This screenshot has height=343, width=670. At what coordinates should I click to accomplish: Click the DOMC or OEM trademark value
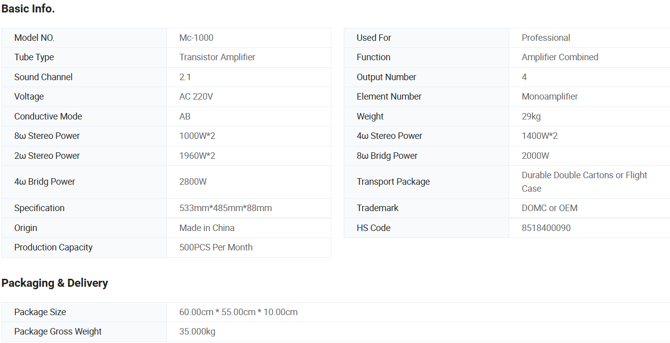(549, 208)
